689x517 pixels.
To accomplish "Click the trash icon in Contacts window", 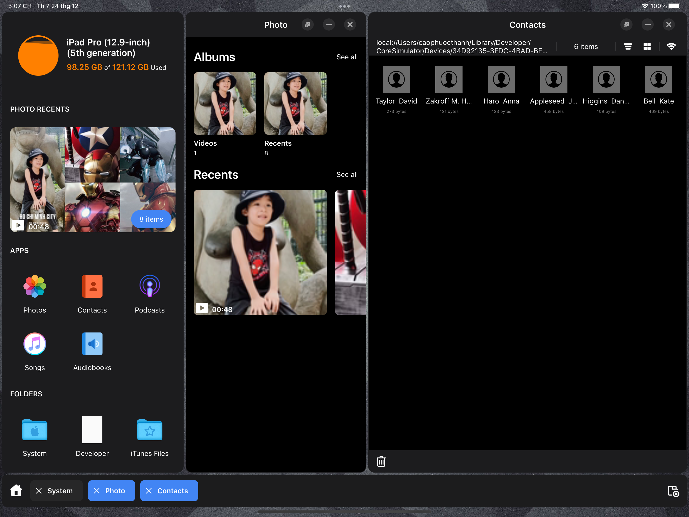I will pos(381,461).
